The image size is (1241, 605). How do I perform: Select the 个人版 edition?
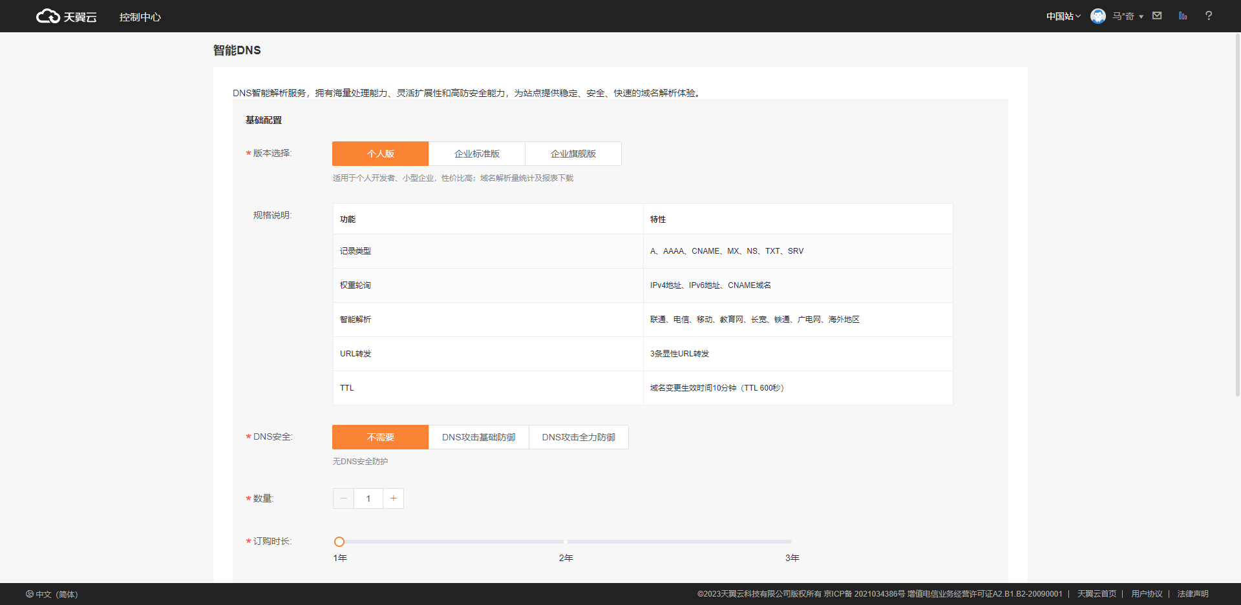[x=380, y=154]
